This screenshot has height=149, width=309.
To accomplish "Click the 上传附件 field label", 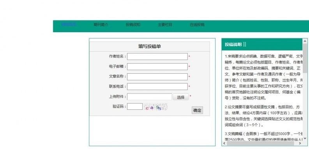I will [117, 97].
